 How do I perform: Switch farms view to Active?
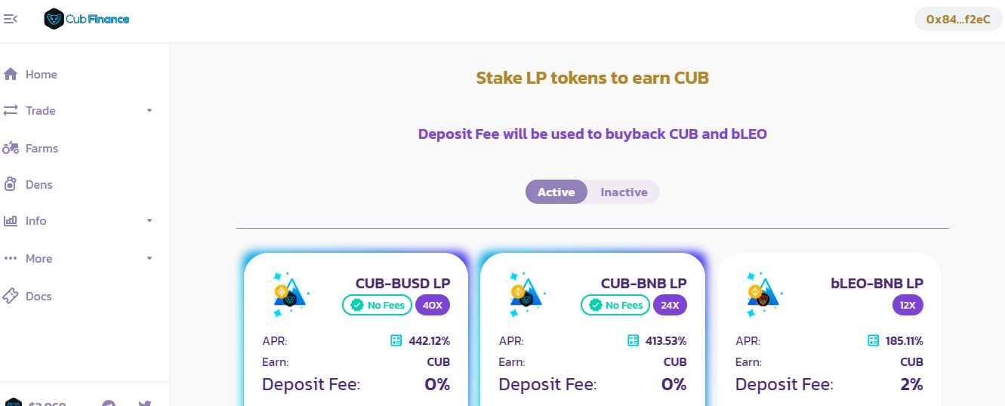click(556, 192)
